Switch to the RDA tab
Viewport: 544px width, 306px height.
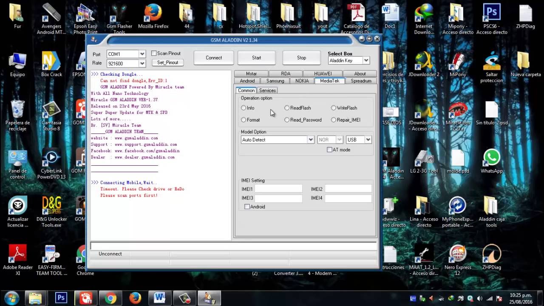(286, 74)
